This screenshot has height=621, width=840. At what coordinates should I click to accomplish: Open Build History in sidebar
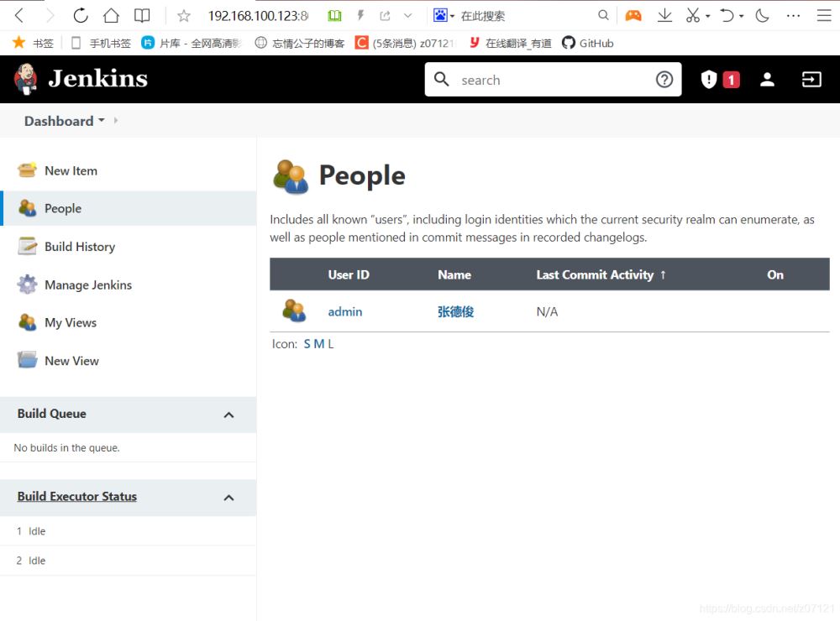coord(80,246)
